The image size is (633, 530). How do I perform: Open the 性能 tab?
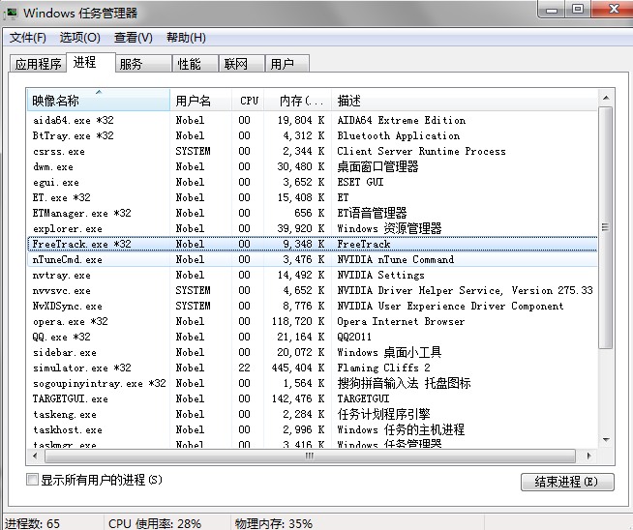point(196,64)
